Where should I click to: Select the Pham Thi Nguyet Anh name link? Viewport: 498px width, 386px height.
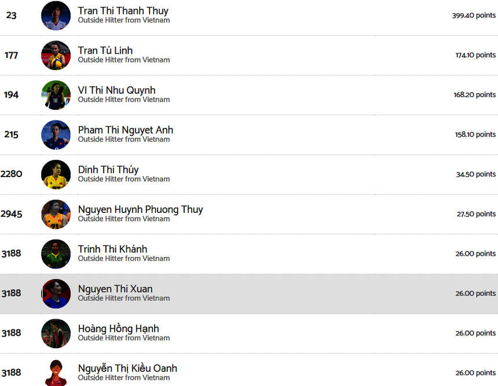click(126, 130)
